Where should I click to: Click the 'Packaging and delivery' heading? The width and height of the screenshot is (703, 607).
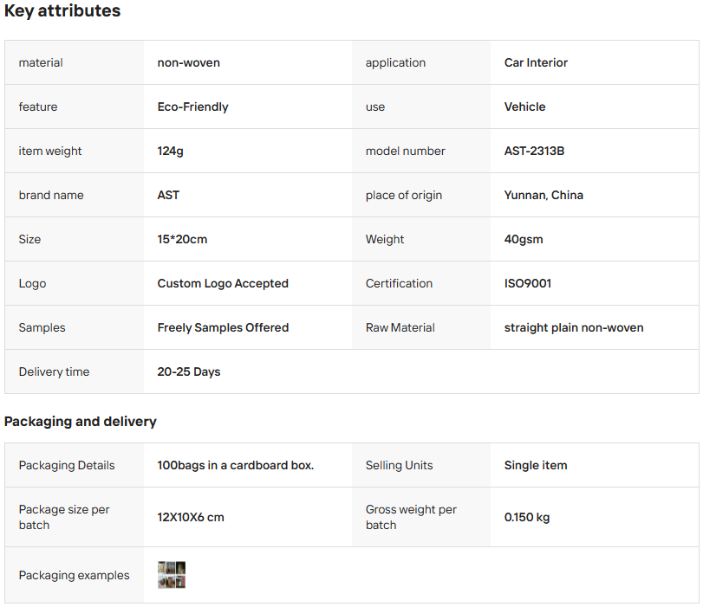point(81,422)
